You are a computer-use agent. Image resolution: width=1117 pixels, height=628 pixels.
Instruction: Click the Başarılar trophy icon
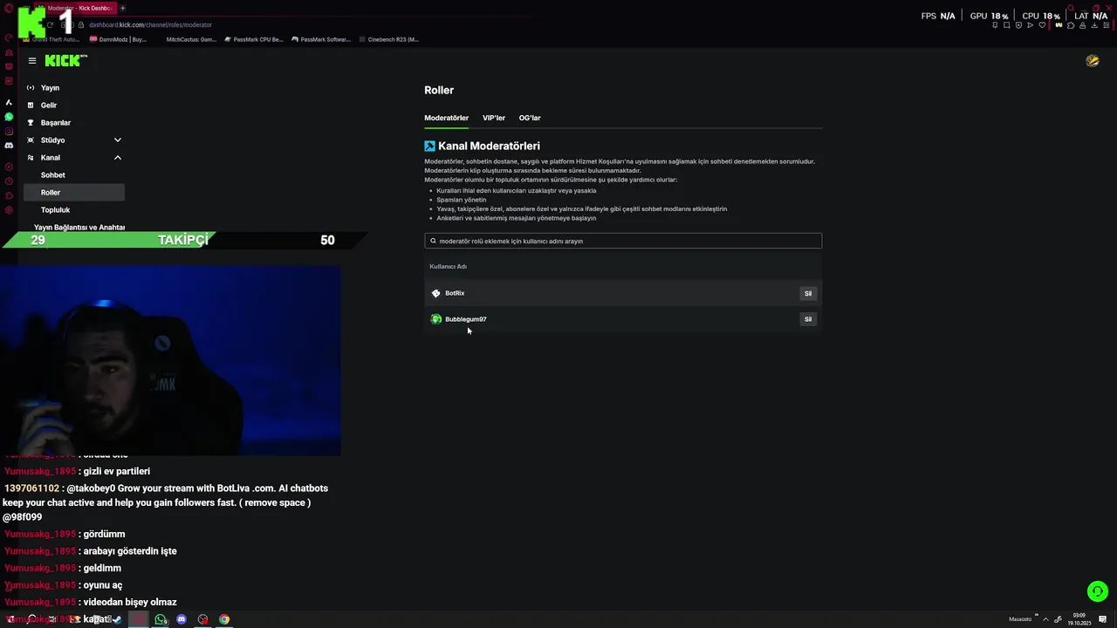point(31,123)
